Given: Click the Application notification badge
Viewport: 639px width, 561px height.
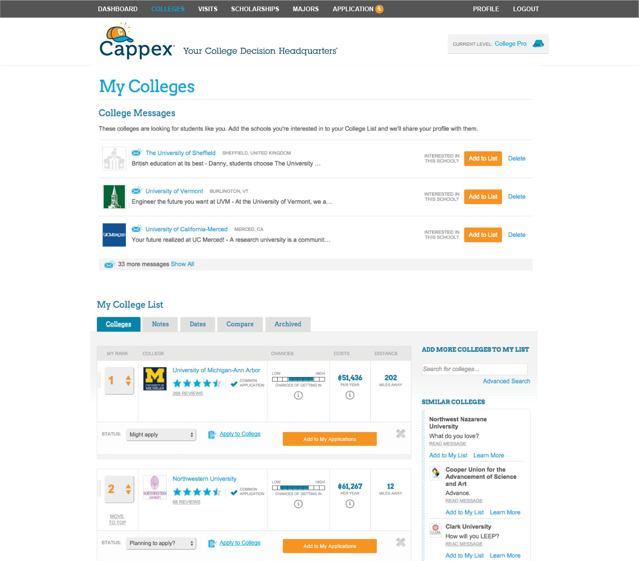Looking at the screenshot, I should coord(379,9).
